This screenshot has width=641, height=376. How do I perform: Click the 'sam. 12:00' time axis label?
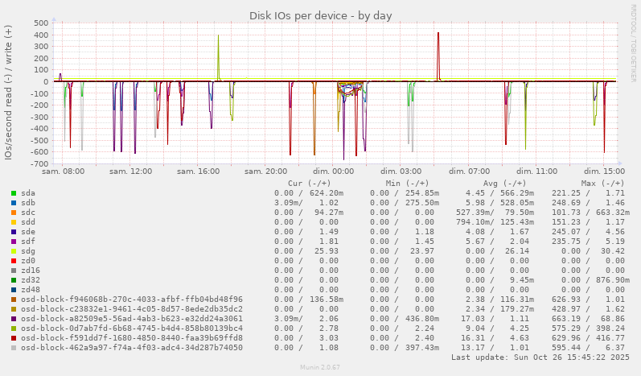click(130, 171)
